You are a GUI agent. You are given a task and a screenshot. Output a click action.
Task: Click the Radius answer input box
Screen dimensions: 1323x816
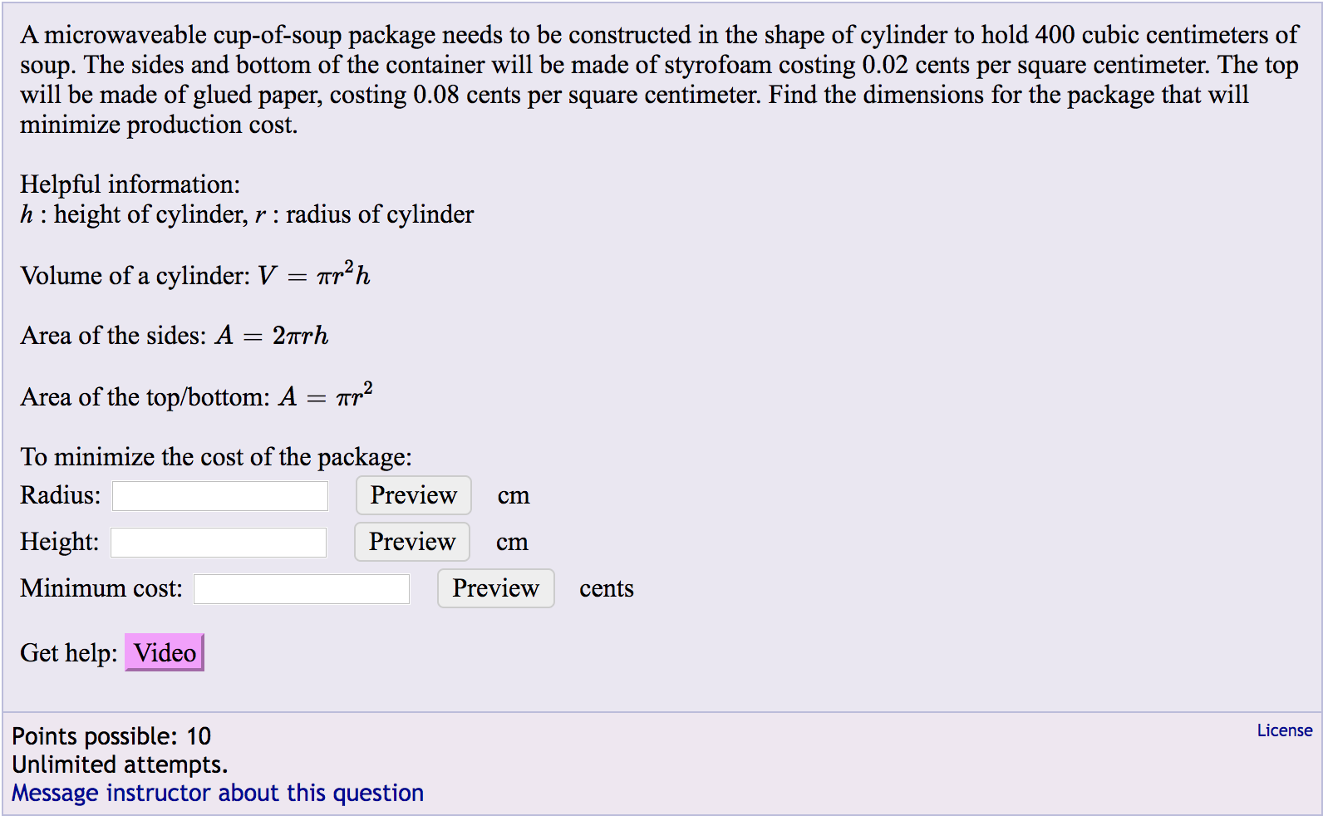point(220,496)
